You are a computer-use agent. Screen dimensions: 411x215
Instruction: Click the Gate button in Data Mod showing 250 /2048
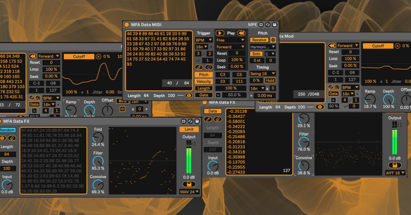pos(333,93)
